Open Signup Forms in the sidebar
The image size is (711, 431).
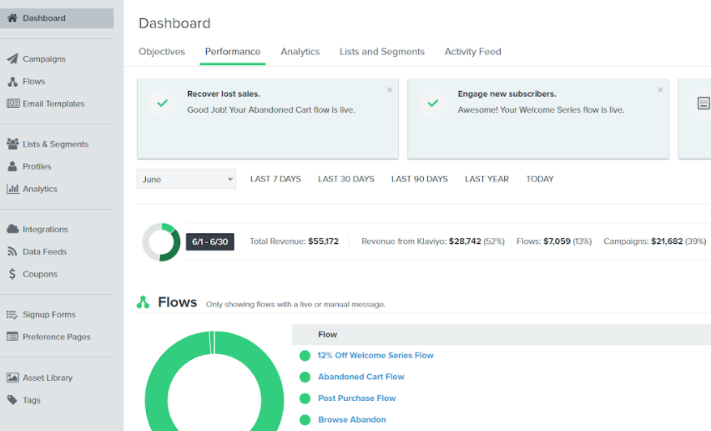pyautogui.click(x=49, y=314)
